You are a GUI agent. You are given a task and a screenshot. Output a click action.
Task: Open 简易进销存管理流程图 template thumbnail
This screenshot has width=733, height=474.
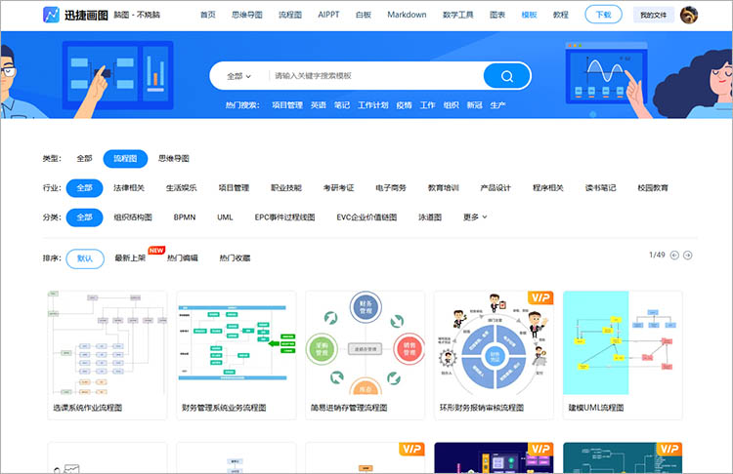click(366, 343)
